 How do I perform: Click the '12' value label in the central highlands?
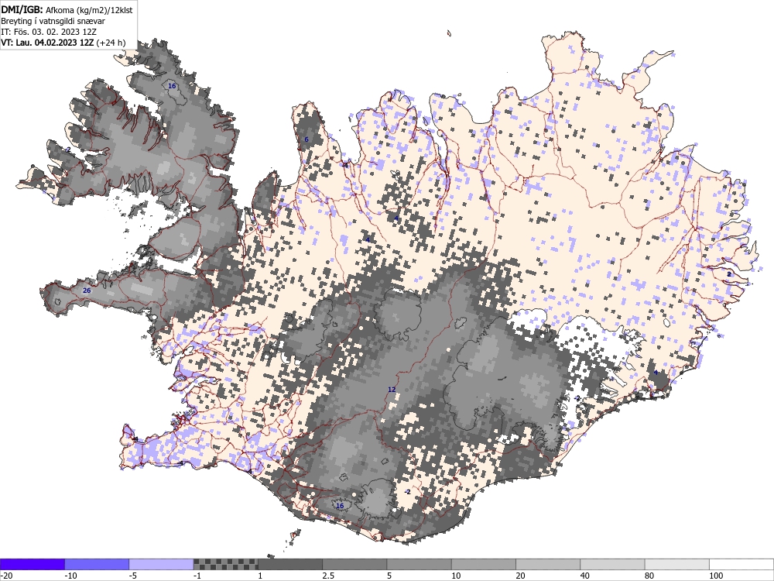(x=392, y=390)
